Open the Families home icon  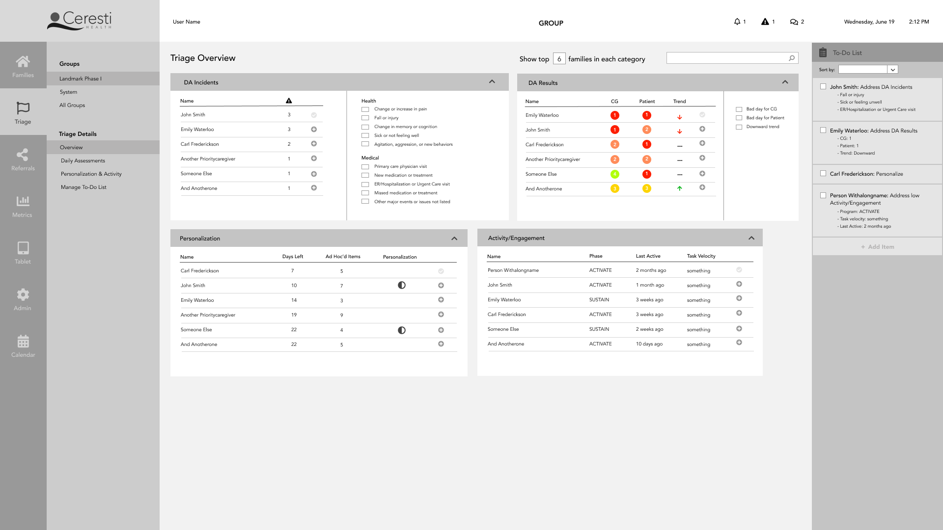(x=23, y=62)
